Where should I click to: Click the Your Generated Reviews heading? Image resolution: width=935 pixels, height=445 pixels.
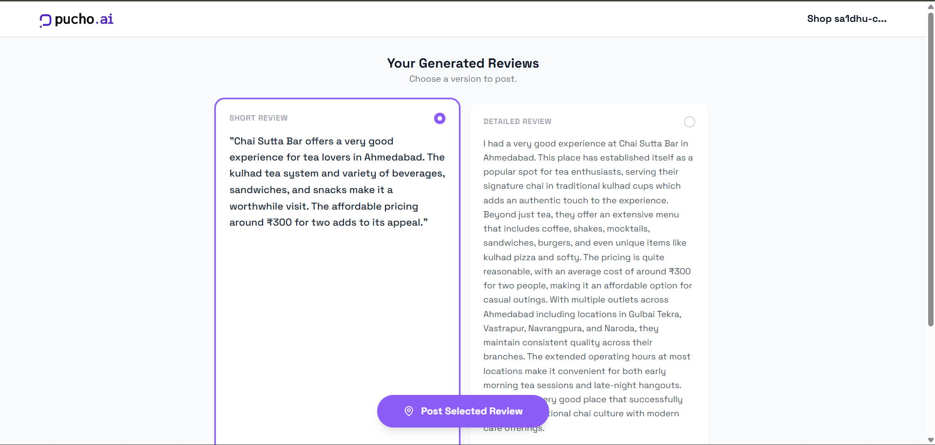pos(463,63)
